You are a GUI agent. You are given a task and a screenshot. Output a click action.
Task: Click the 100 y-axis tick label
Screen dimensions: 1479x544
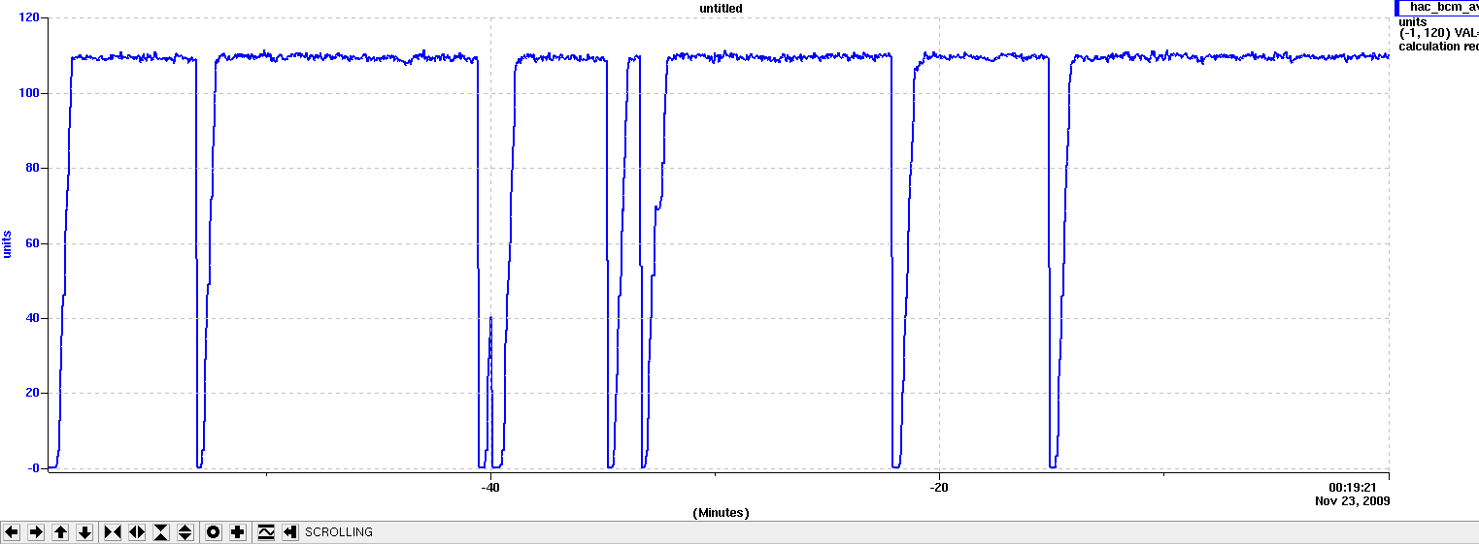29,93
